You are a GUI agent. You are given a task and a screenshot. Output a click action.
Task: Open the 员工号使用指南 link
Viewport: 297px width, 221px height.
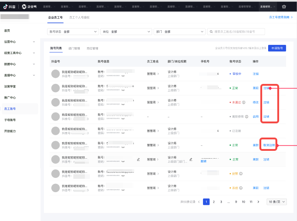click(280, 17)
